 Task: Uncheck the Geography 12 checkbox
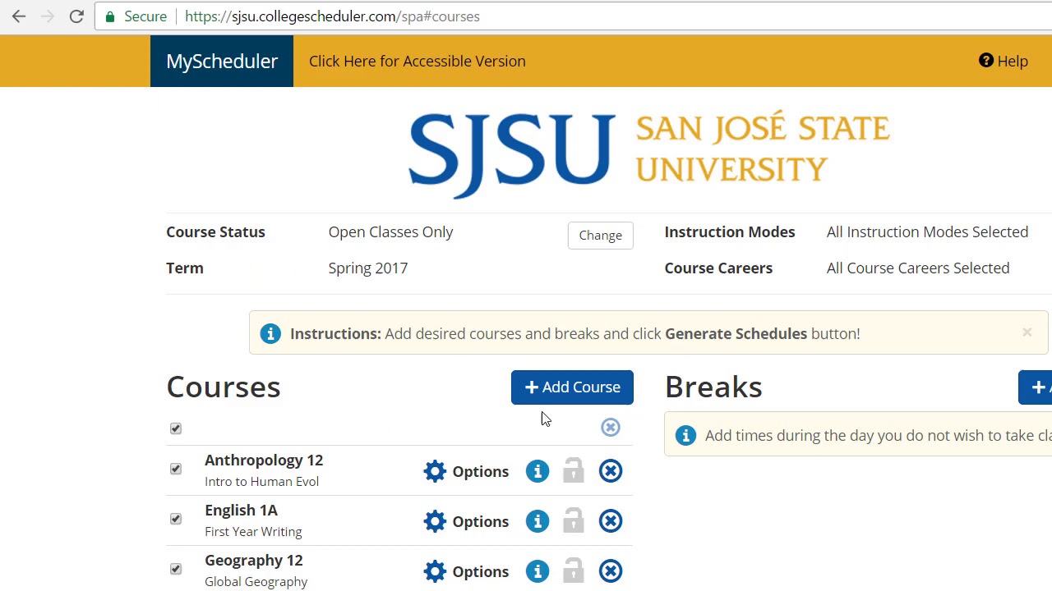tap(176, 569)
